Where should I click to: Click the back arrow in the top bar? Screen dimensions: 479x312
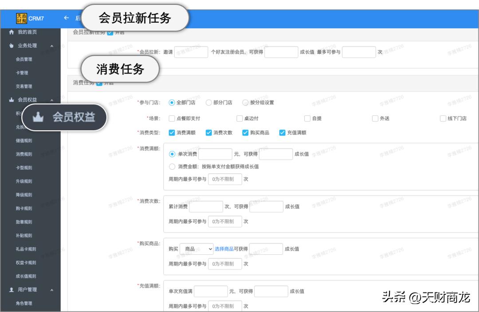(66, 19)
